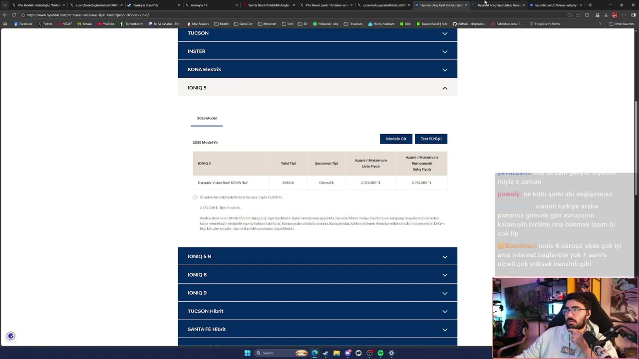Open Steam from the taskbar
The width and height of the screenshot is (639, 359).
tap(325, 353)
